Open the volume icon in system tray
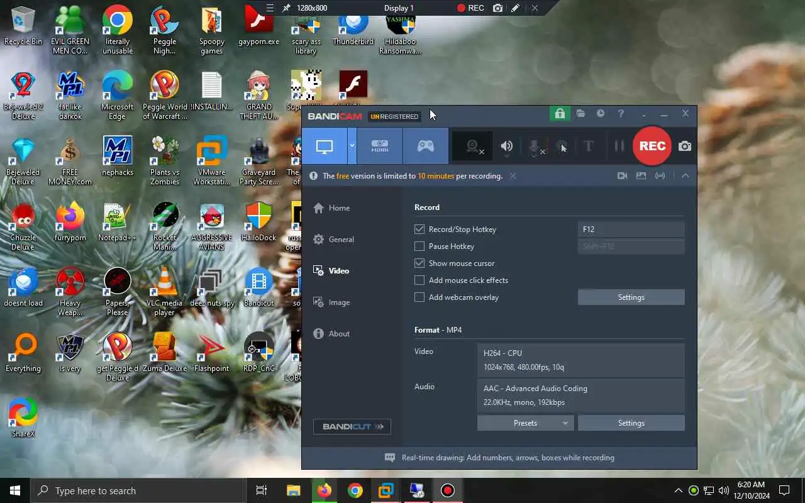 pos(723,490)
